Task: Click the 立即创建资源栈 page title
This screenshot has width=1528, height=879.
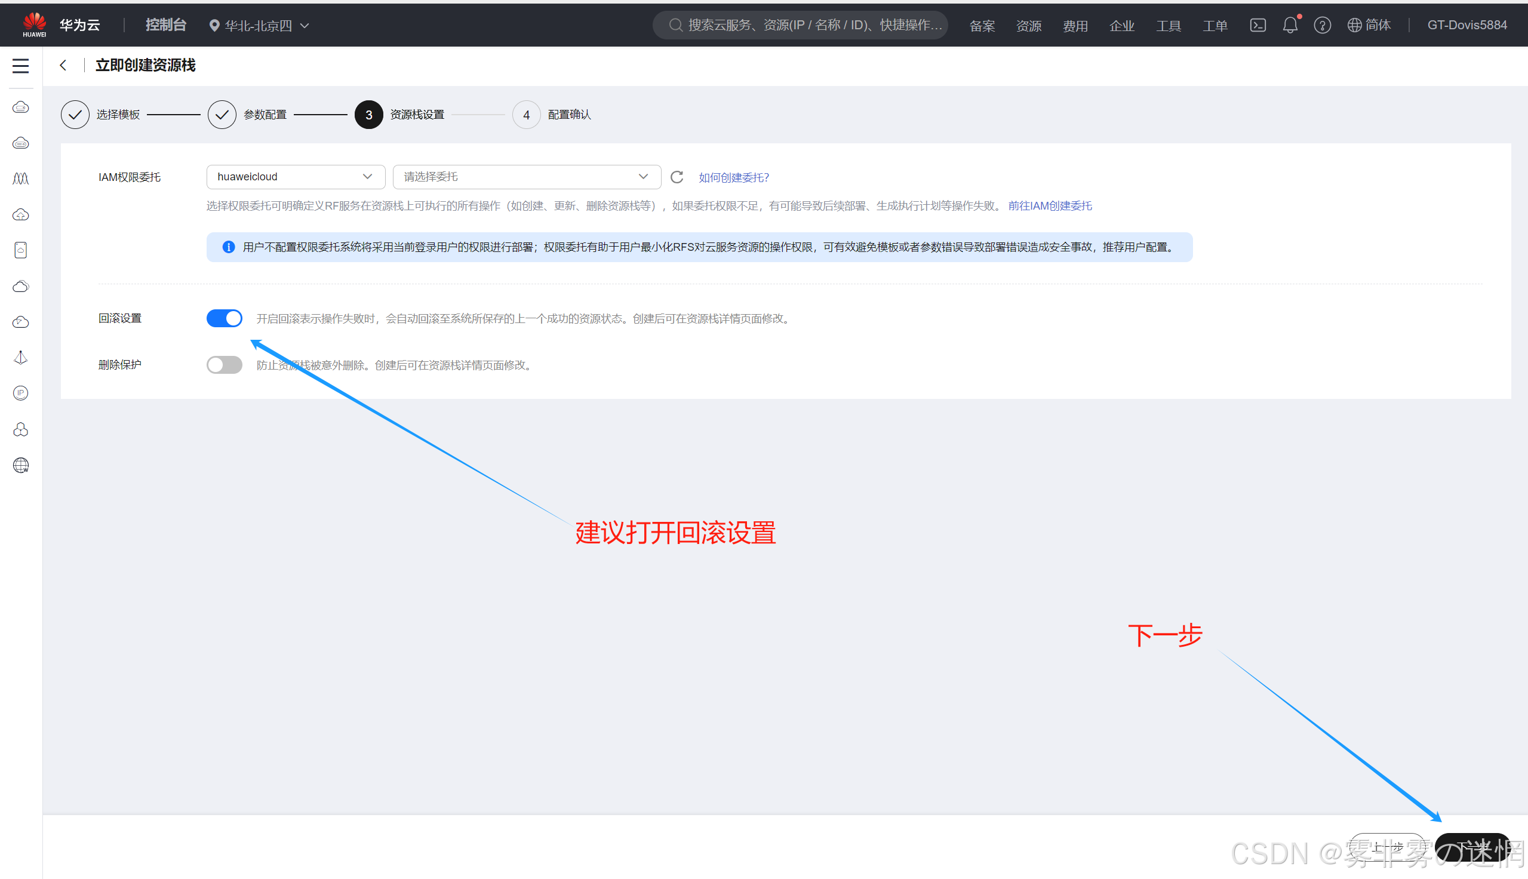Action: coord(146,65)
